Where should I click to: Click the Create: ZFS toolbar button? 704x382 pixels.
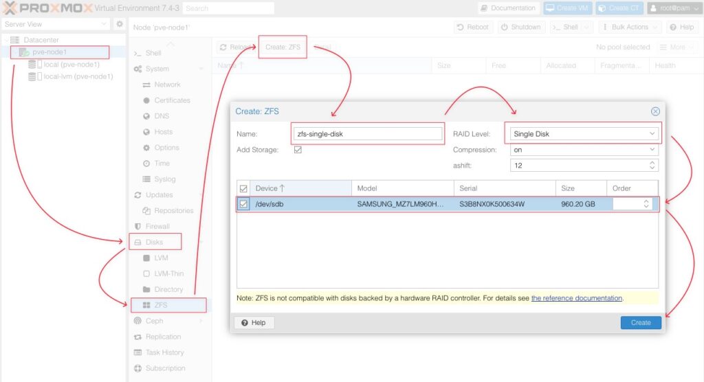click(x=283, y=47)
